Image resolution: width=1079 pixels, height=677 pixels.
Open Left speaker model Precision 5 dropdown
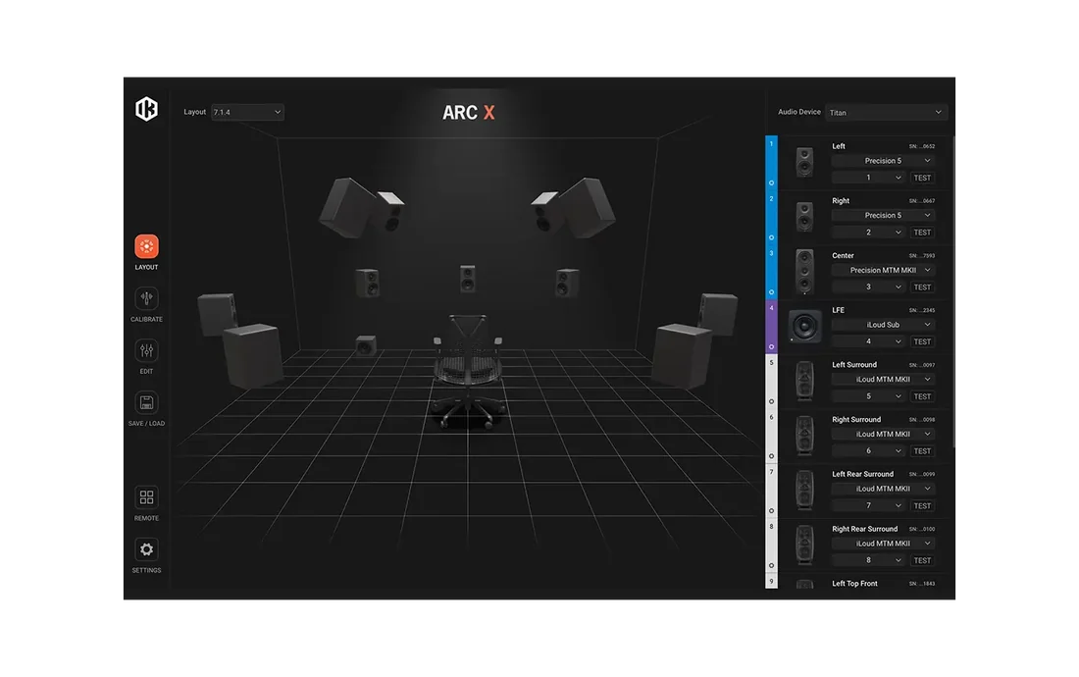point(883,160)
